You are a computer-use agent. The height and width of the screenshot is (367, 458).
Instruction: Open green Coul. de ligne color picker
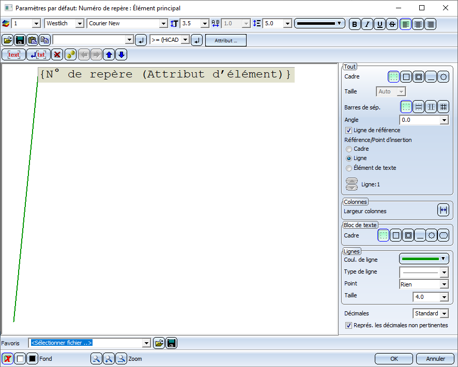click(423, 259)
